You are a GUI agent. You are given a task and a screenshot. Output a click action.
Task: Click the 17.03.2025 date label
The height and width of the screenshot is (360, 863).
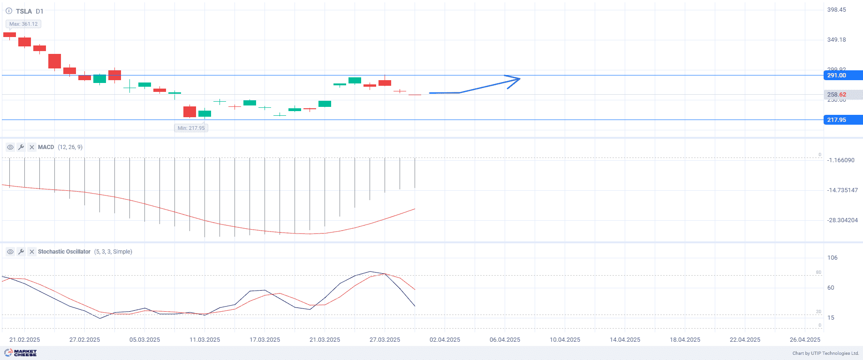265,340
